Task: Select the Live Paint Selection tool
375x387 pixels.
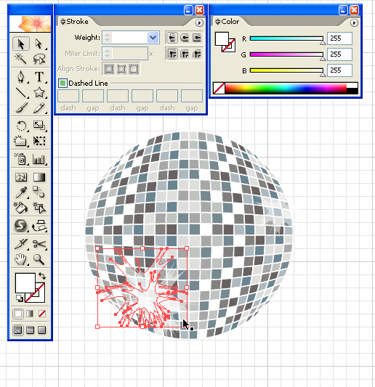Action: pos(39,208)
